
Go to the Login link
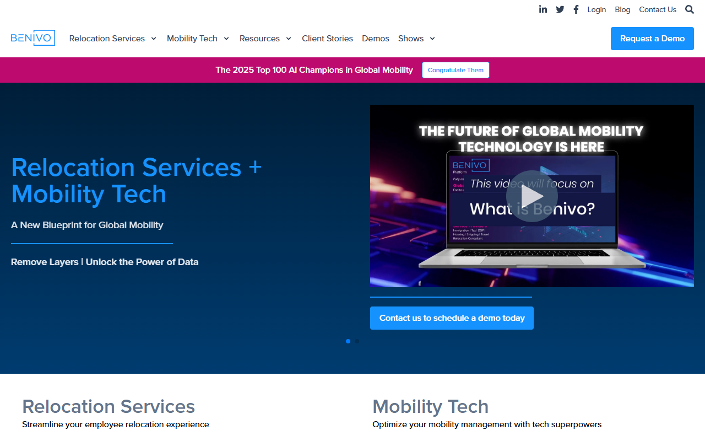pos(596,9)
